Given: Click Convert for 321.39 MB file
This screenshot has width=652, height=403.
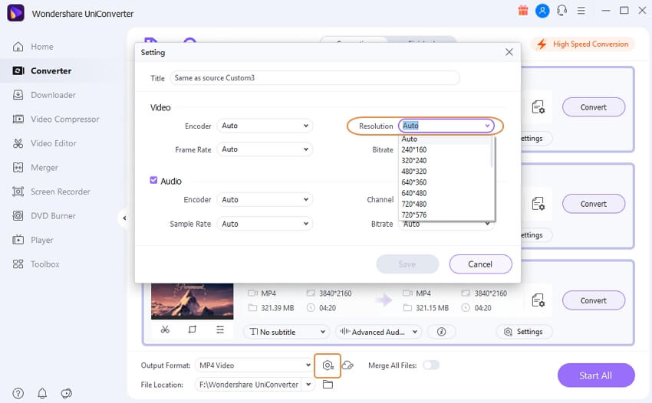Looking at the screenshot, I should (x=594, y=300).
